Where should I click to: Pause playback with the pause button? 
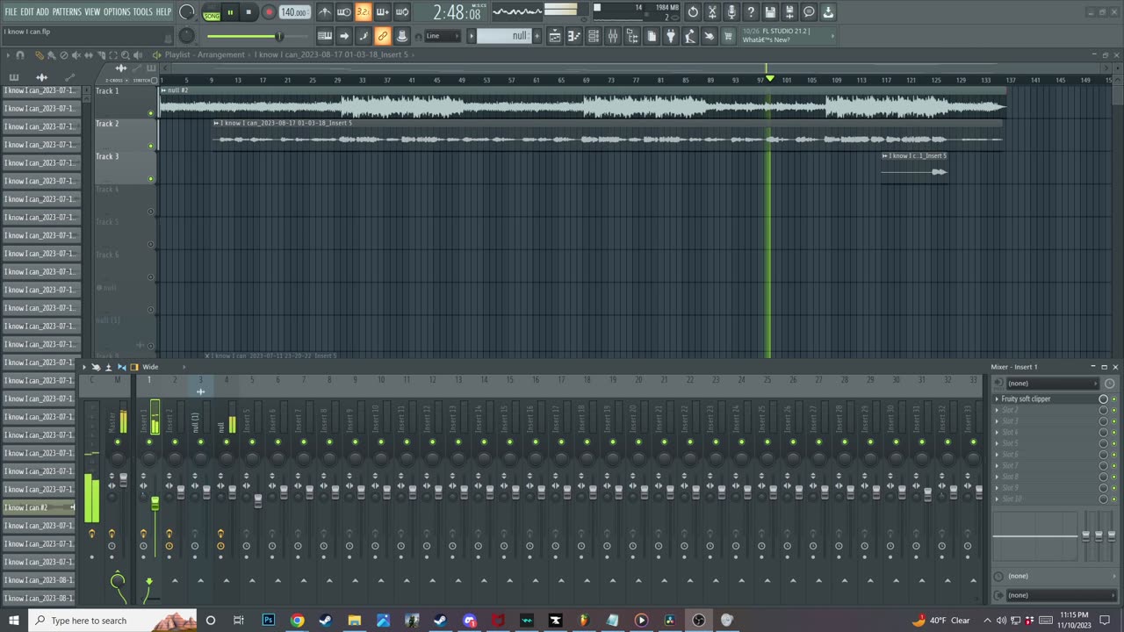[x=230, y=12]
